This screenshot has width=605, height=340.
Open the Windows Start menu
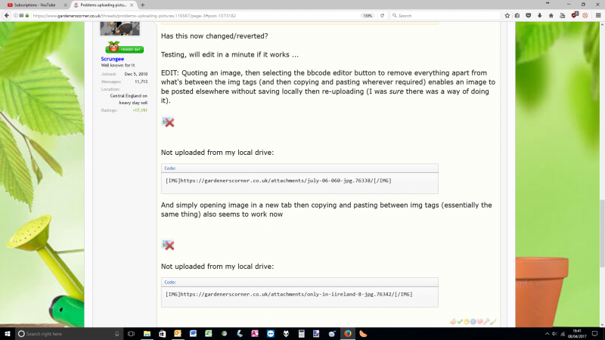[x=8, y=333]
